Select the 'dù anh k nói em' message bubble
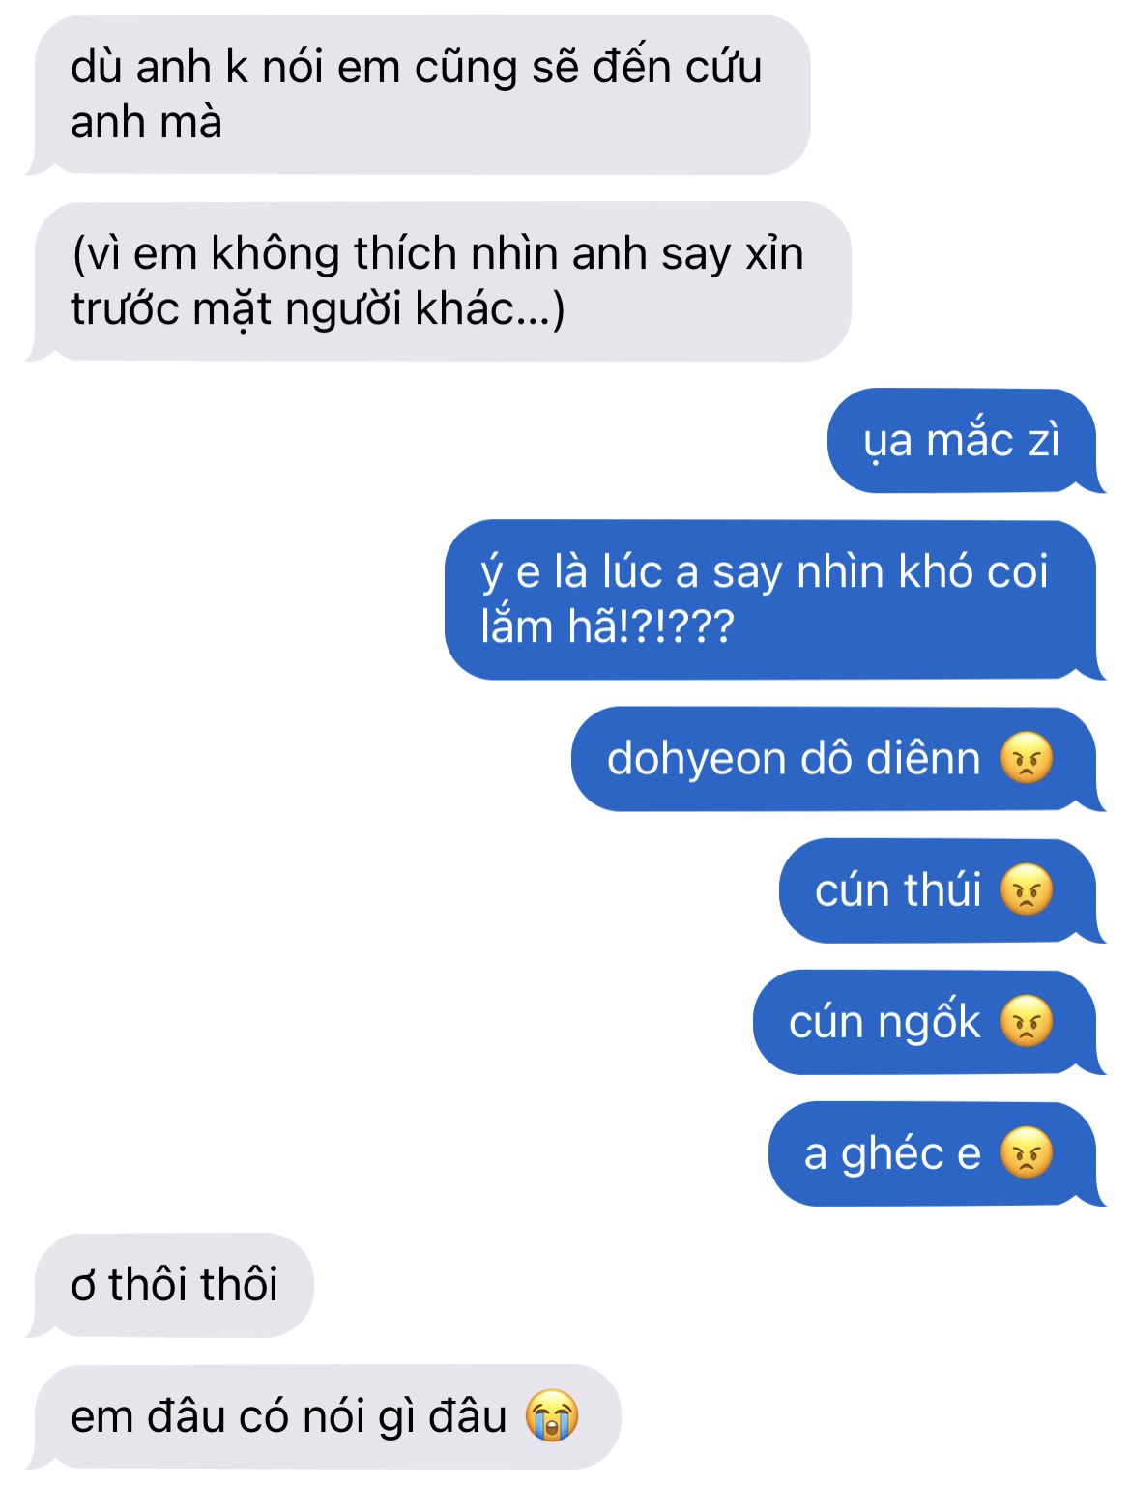The width and height of the screenshot is (1131, 1485). coord(418,95)
